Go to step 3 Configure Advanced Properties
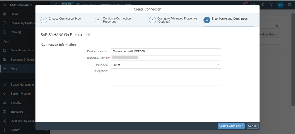295x134 pixels. [173, 20]
